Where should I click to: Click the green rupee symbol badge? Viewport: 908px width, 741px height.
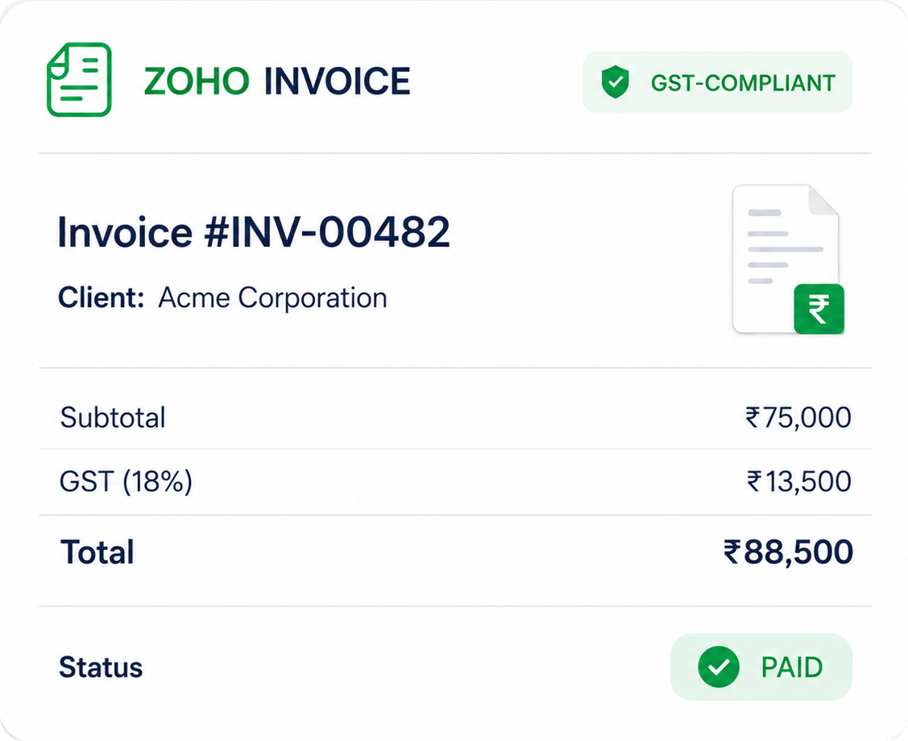point(819,309)
